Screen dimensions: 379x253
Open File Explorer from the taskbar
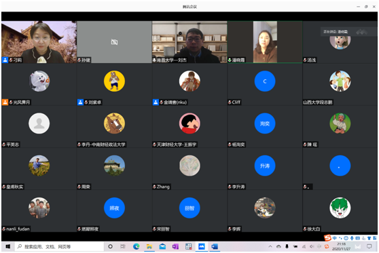[x=149, y=246]
